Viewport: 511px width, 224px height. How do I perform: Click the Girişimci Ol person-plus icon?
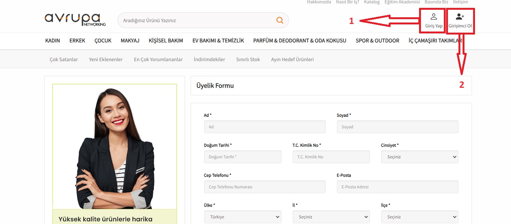(x=460, y=16)
